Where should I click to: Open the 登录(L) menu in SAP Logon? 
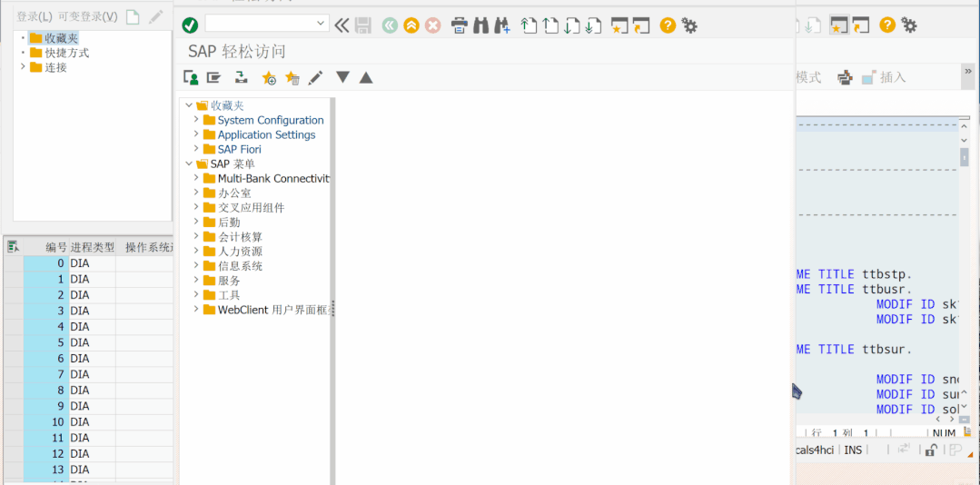tap(34, 17)
